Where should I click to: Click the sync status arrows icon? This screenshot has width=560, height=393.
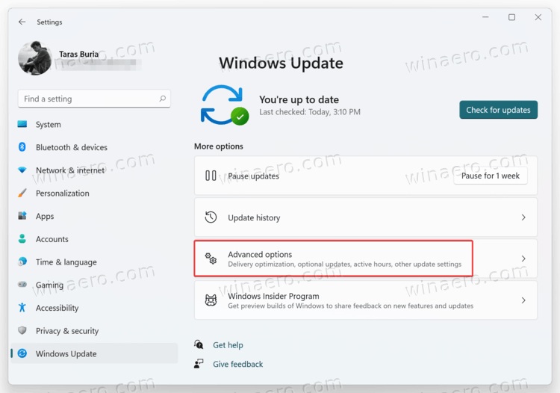(224, 105)
